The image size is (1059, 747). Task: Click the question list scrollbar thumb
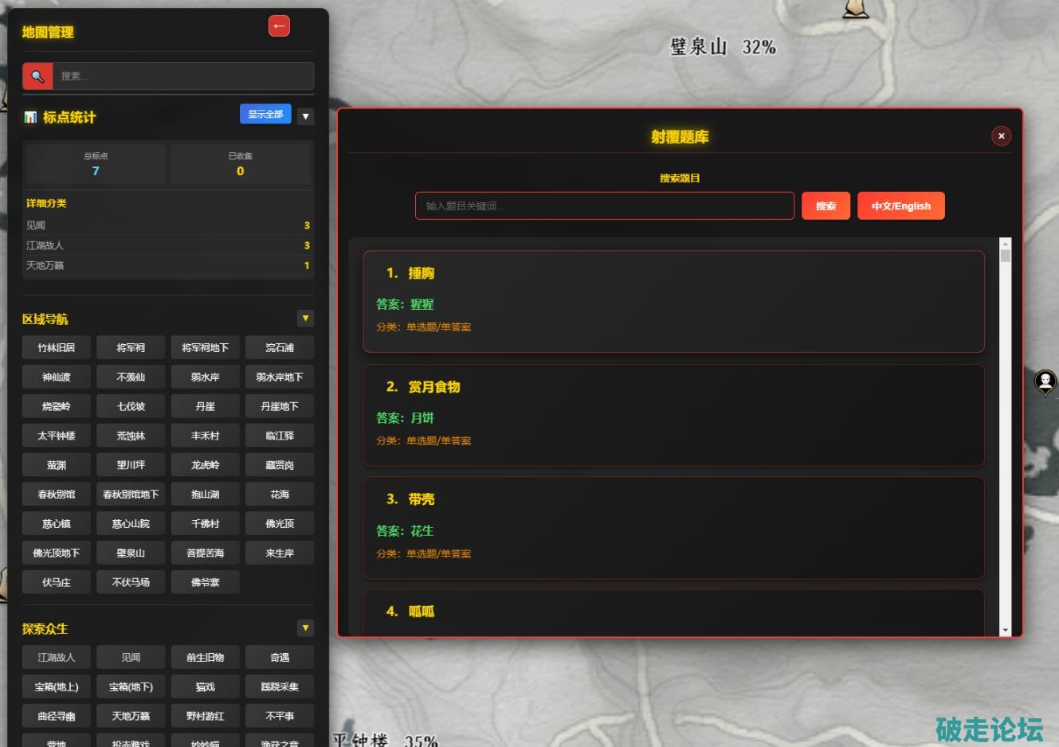pos(1005,256)
